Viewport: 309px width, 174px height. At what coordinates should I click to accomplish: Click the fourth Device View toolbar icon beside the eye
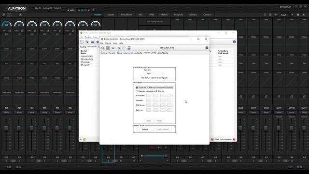[118, 48]
